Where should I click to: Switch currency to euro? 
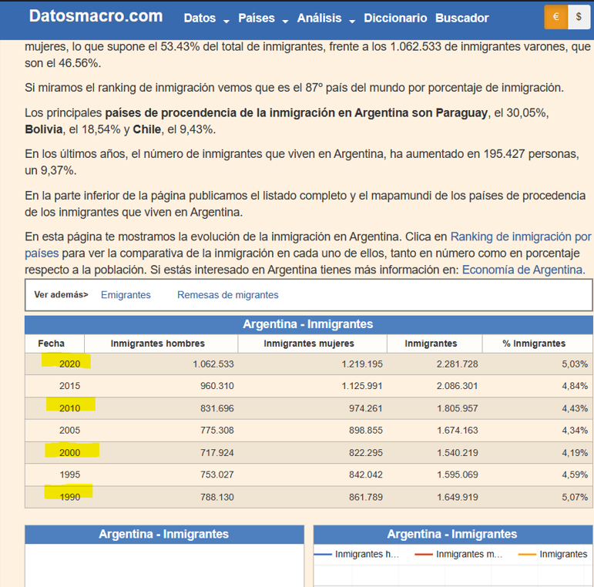(x=555, y=17)
